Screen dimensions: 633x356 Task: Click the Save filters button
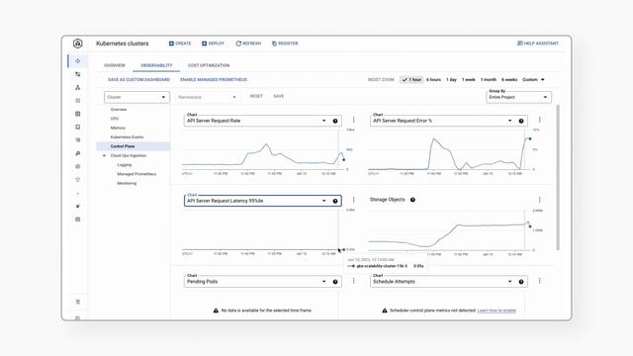(279, 97)
